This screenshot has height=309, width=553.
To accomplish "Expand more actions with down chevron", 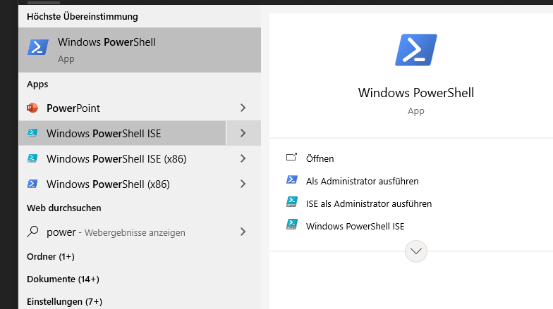I will pyautogui.click(x=416, y=251).
